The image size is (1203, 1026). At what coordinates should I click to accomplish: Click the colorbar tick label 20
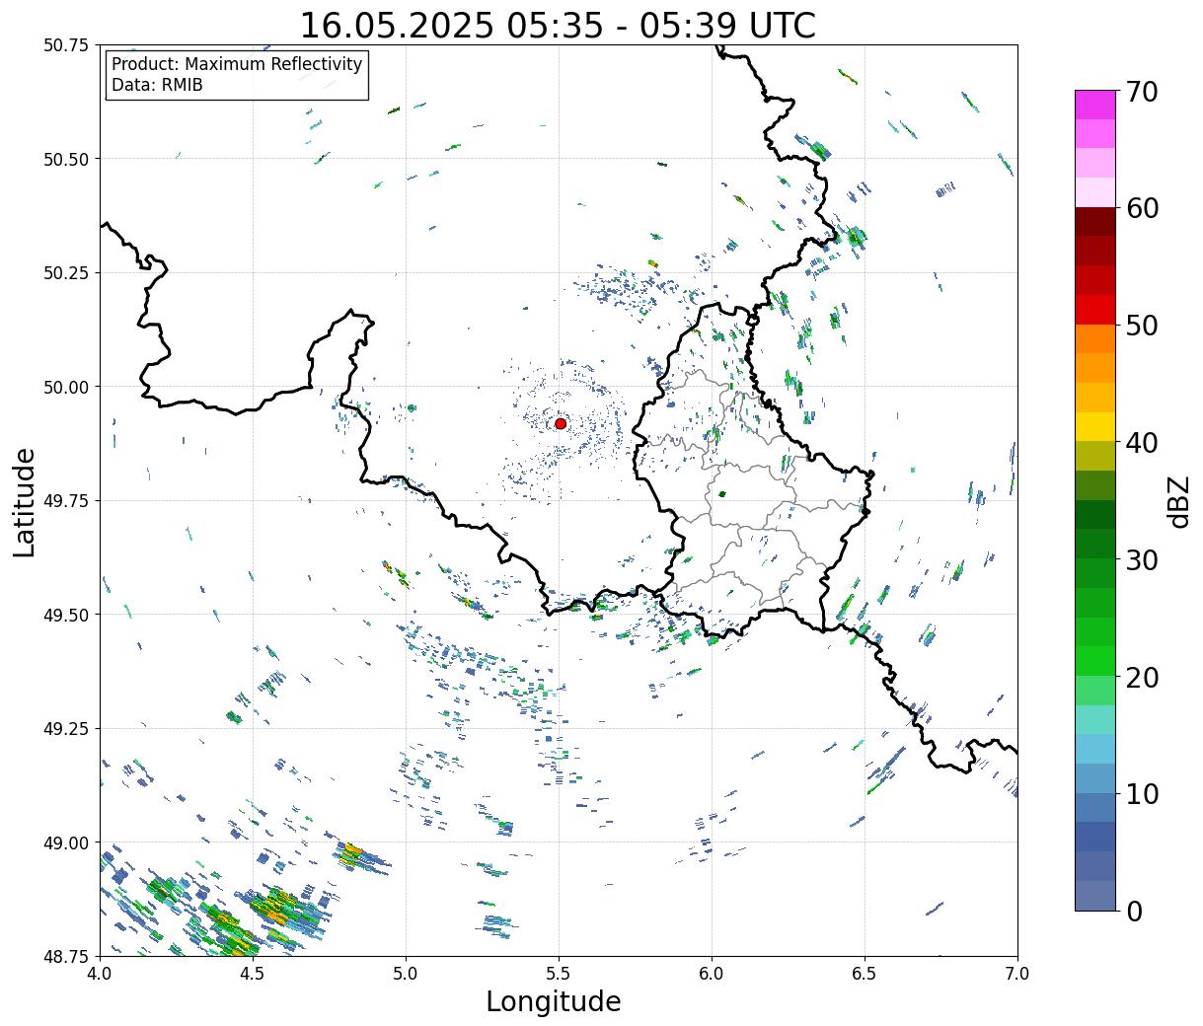tap(1142, 677)
